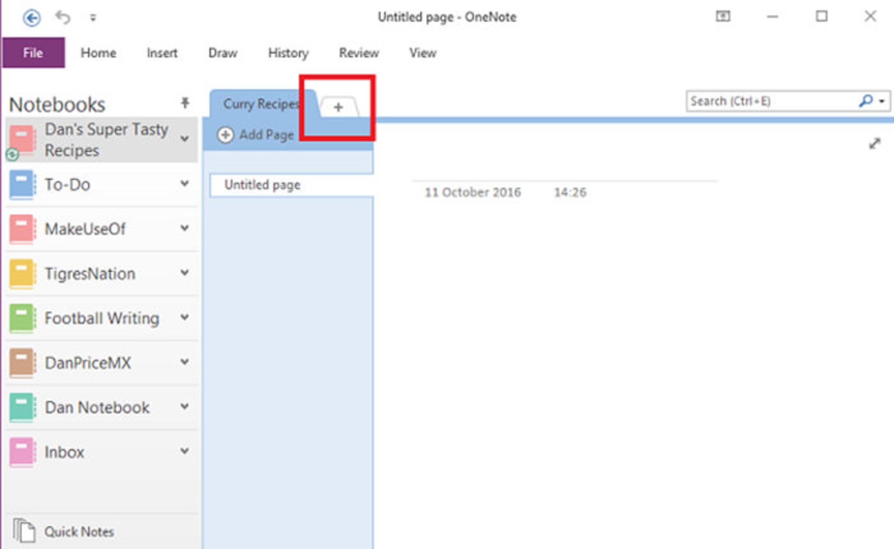Click the Back arrow icon

pyautogui.click(x=32, y=18)
